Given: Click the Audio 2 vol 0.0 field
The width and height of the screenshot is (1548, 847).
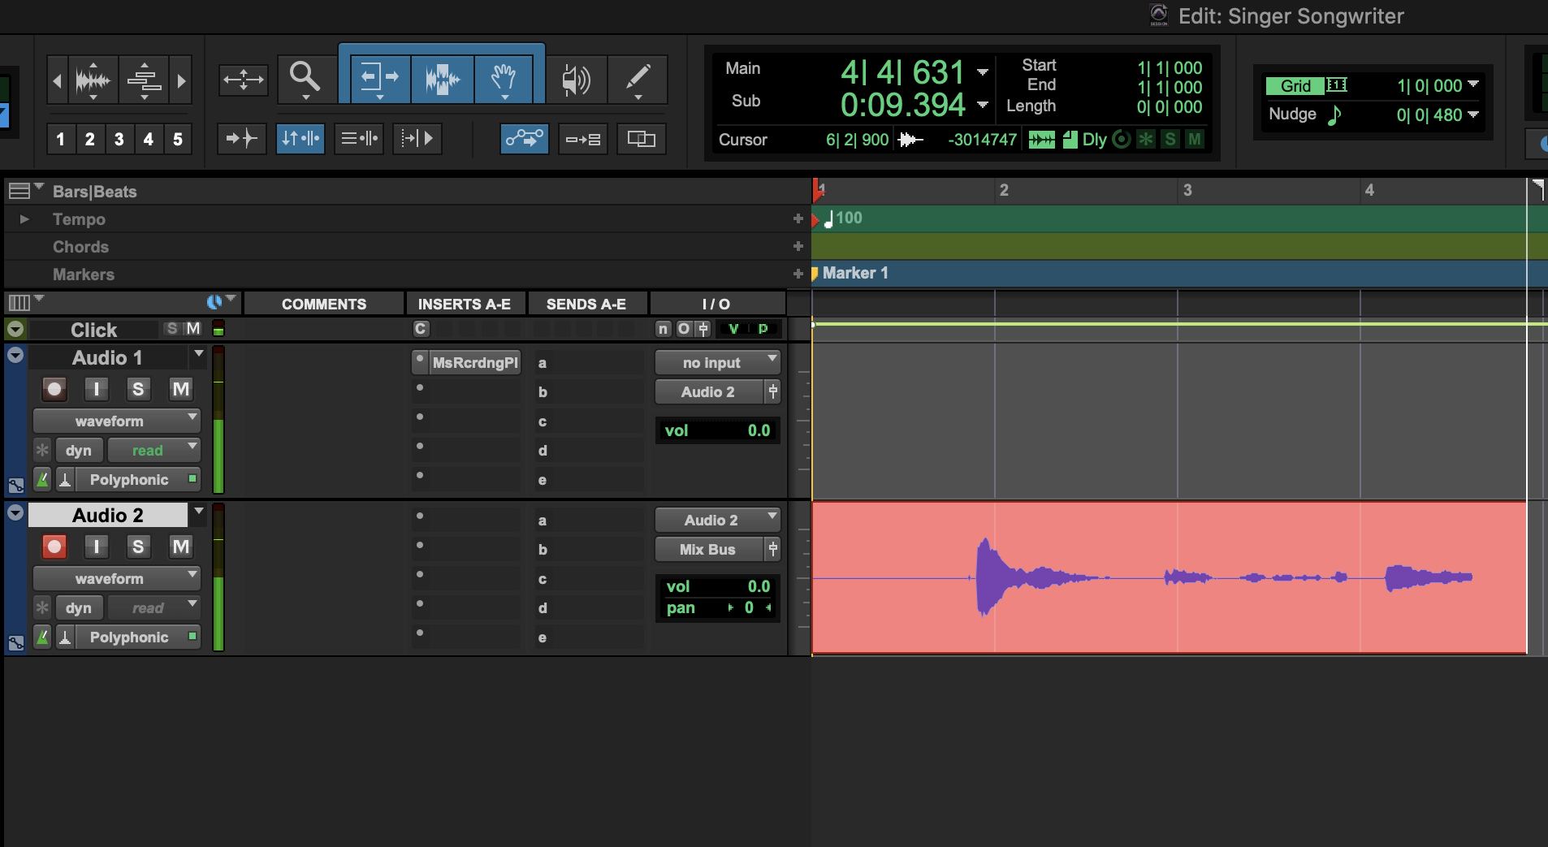Looking at the screenshot, I should tap(718, 586).
